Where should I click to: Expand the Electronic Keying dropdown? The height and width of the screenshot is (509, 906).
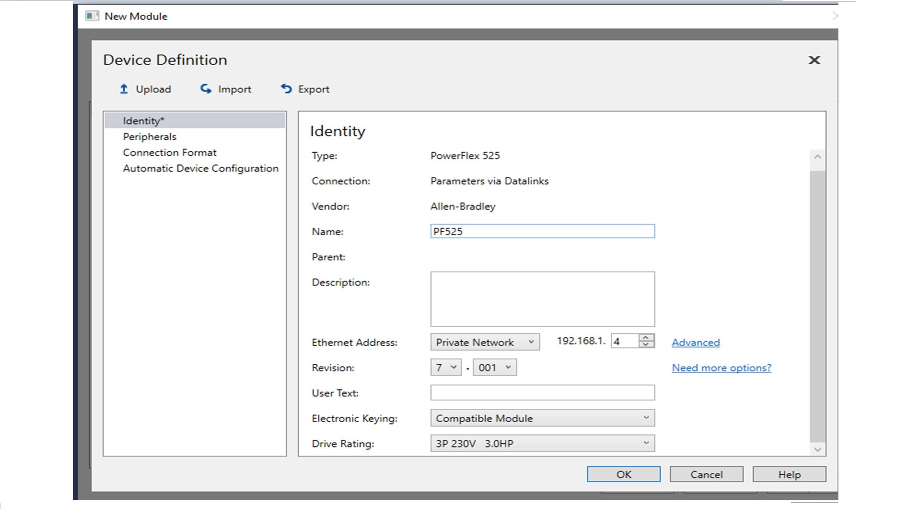647,418
